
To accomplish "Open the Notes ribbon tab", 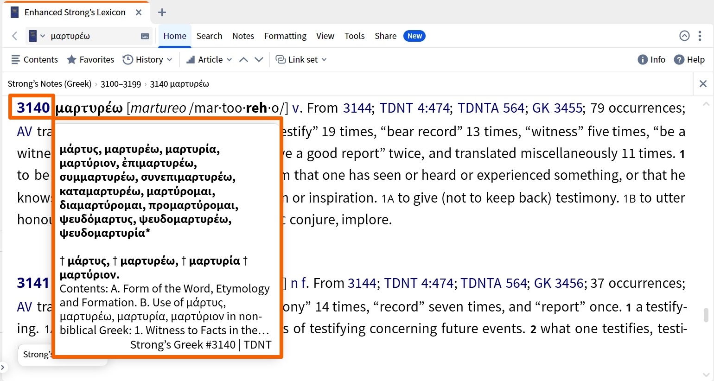I will [243, 36].
